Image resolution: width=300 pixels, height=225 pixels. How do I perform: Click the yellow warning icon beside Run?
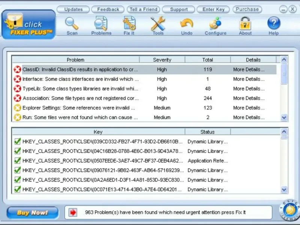coord(17,117)
